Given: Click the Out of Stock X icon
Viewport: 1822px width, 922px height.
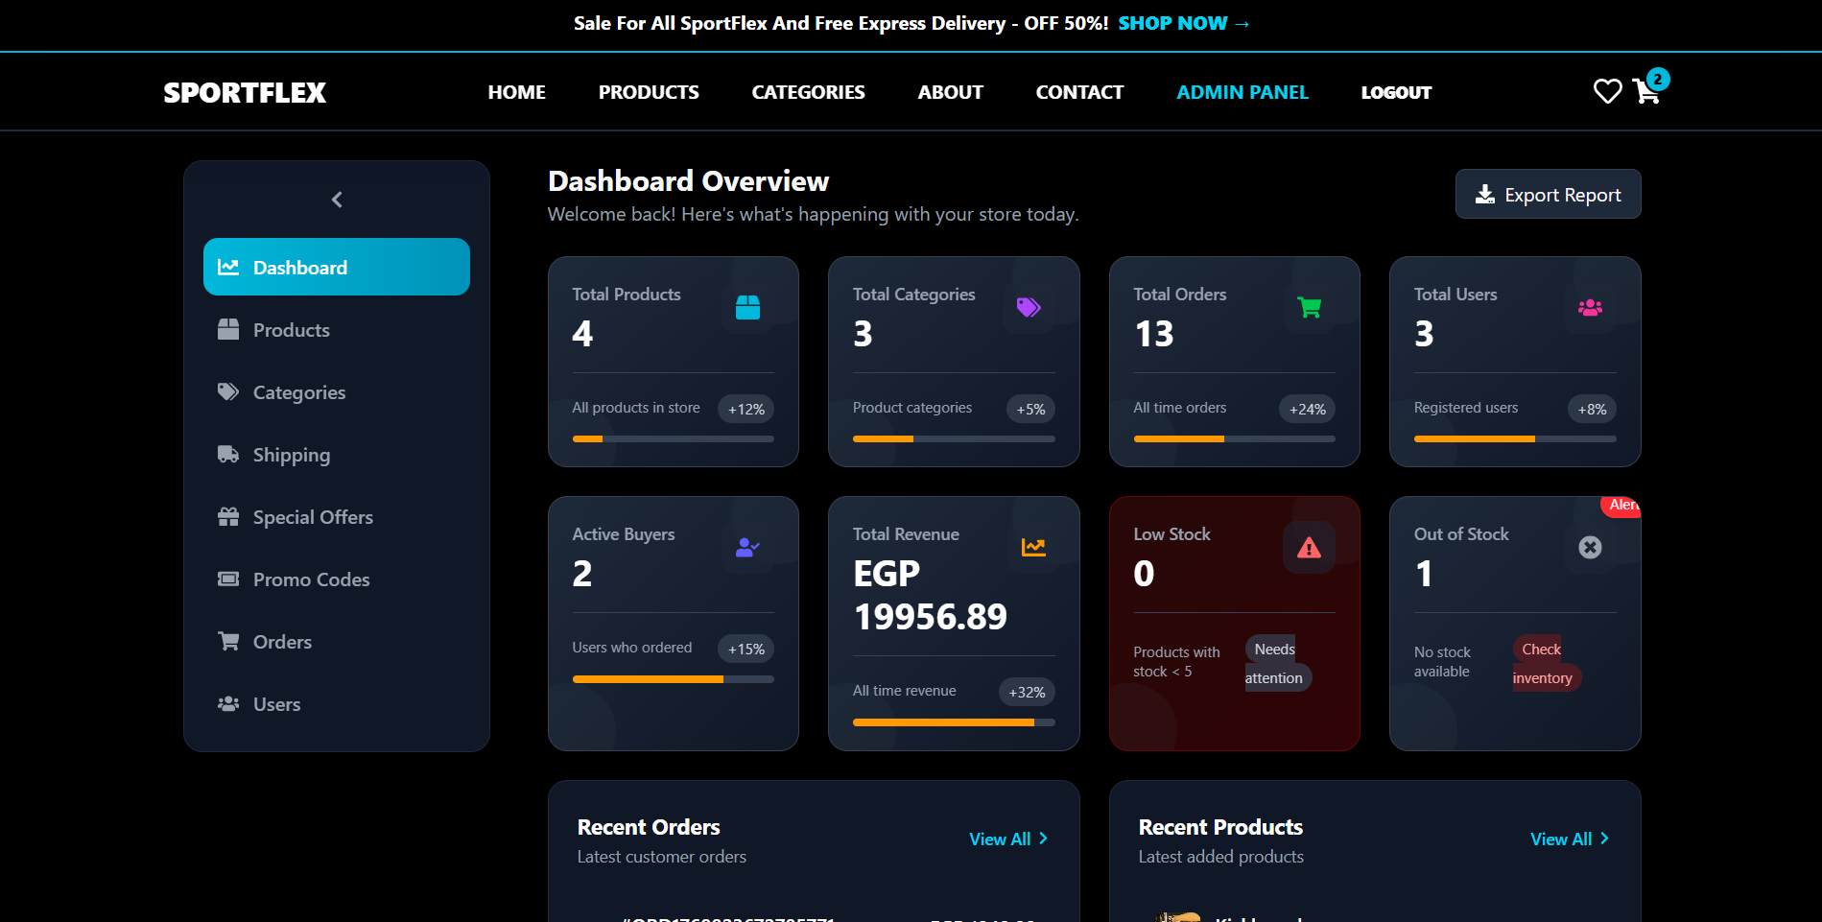Looking at the screenshot, I should click(1590, 548).
